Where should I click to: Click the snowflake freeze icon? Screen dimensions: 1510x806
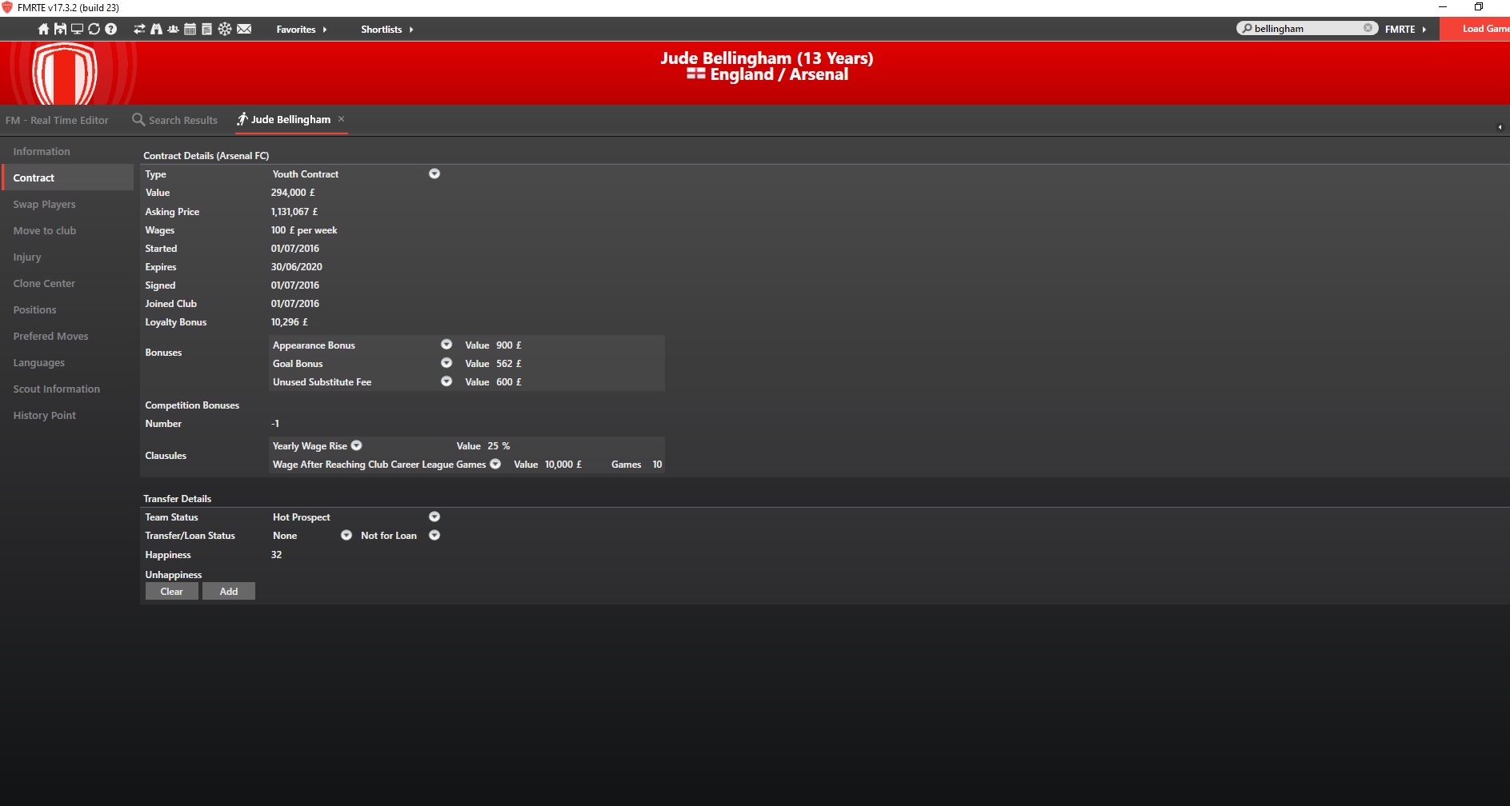[x=225, y=29]
